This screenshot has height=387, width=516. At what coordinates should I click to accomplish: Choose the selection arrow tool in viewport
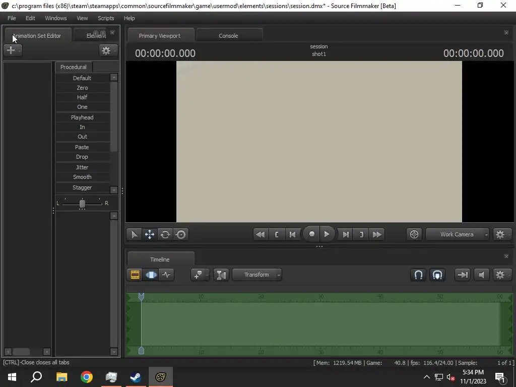pos(134,235)
